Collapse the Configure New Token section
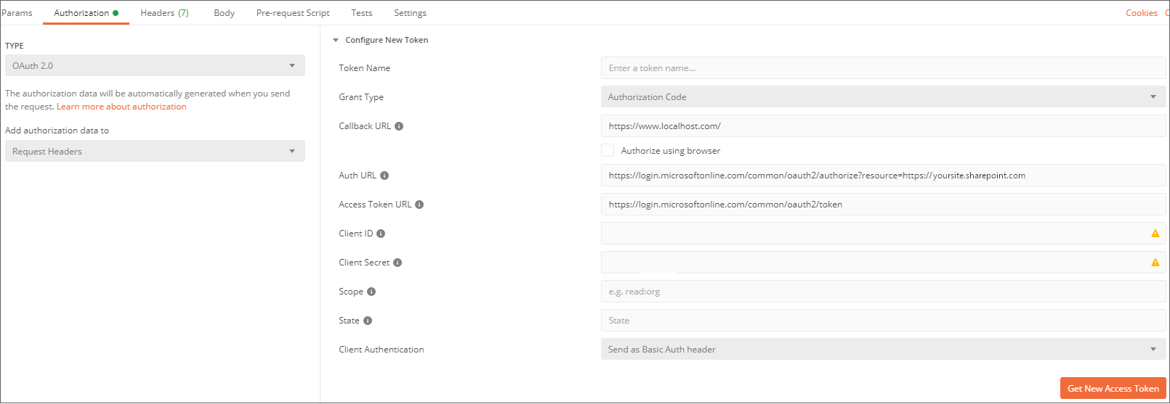The width and height of the screenshot is (1170, 404). pyautogui.click(x=336, y=41)
